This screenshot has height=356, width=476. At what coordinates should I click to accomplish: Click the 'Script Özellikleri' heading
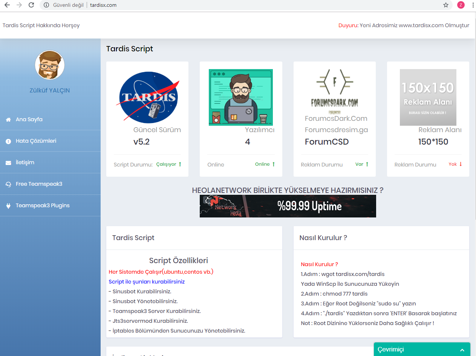(x=179, y=260)
